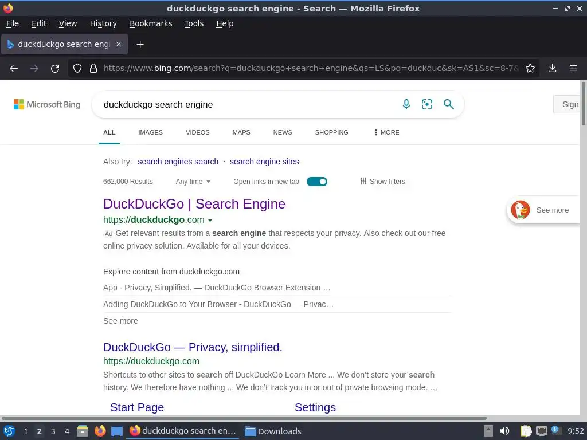Close the duckduckgo search engine tab
This screenshot has width=587, height=440.
pyautogui.click(x=118, y=44)
